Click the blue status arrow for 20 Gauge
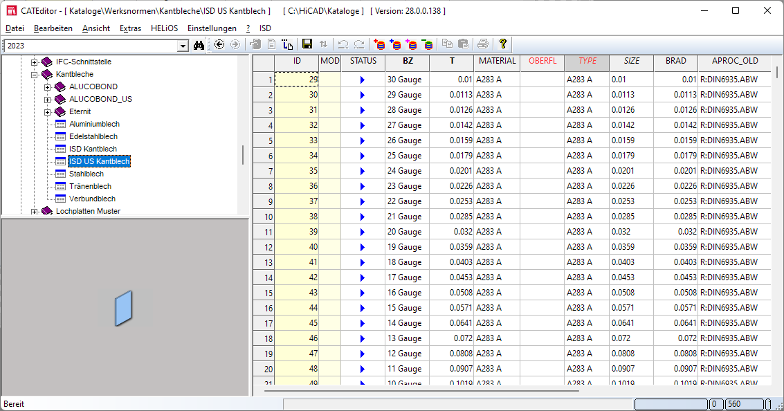 (362, 232)
